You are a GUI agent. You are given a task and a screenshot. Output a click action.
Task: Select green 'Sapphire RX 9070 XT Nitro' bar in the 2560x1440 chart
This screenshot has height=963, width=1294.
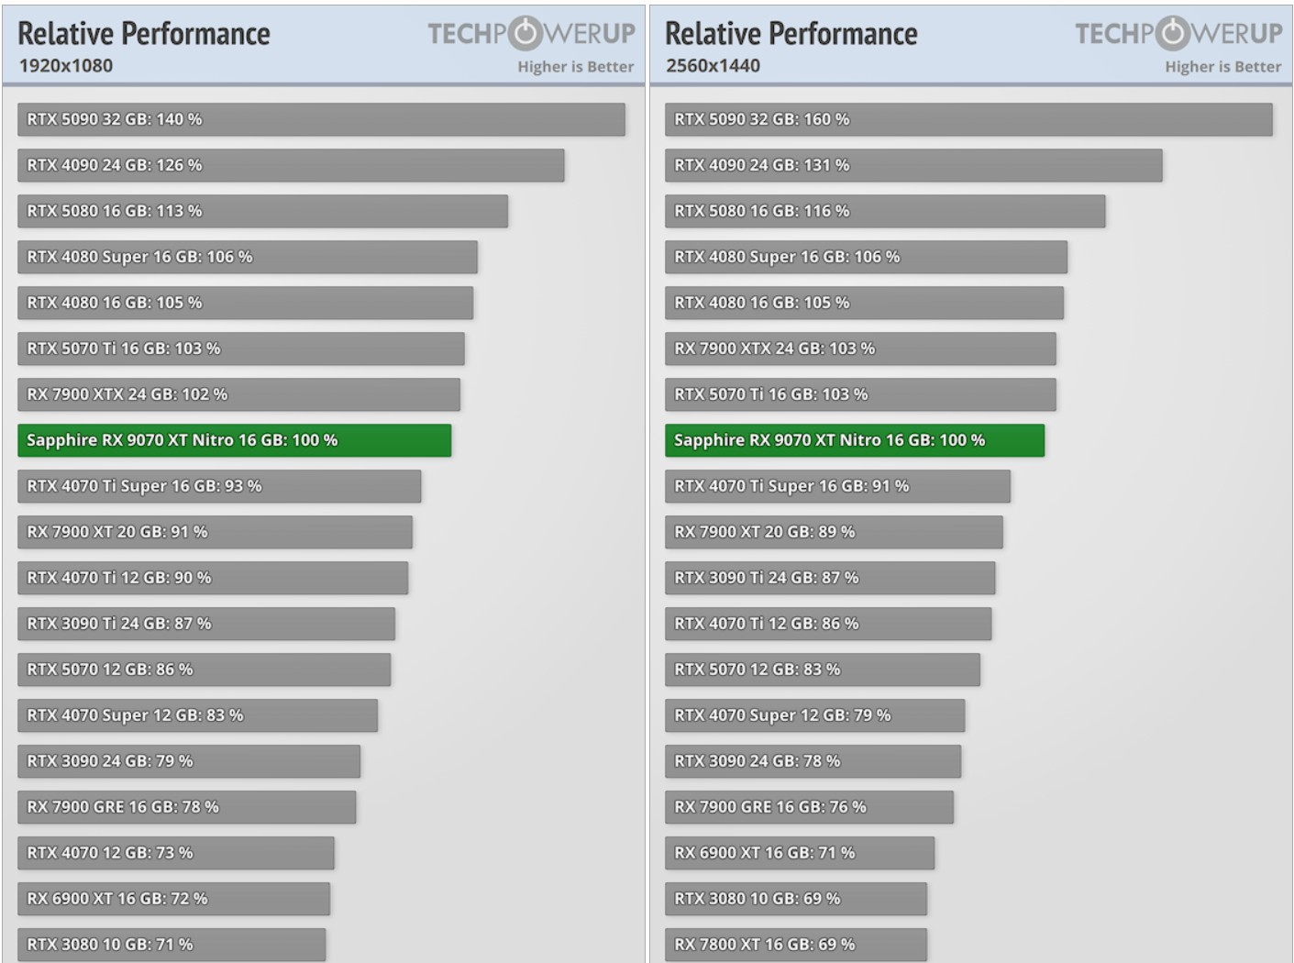coord(855,440)
